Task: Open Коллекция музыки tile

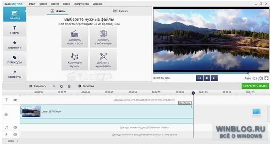Action: (75, 60)
